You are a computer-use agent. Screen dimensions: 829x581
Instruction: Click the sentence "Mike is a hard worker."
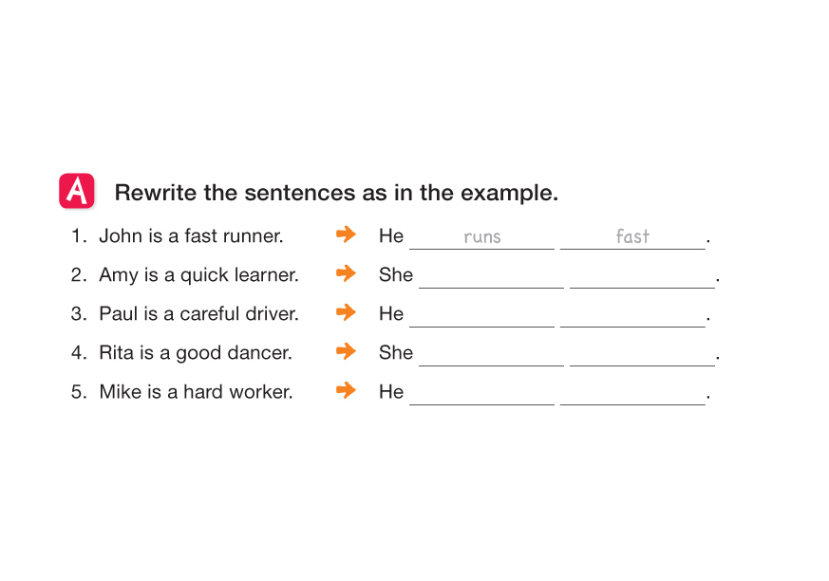(196, 392)
